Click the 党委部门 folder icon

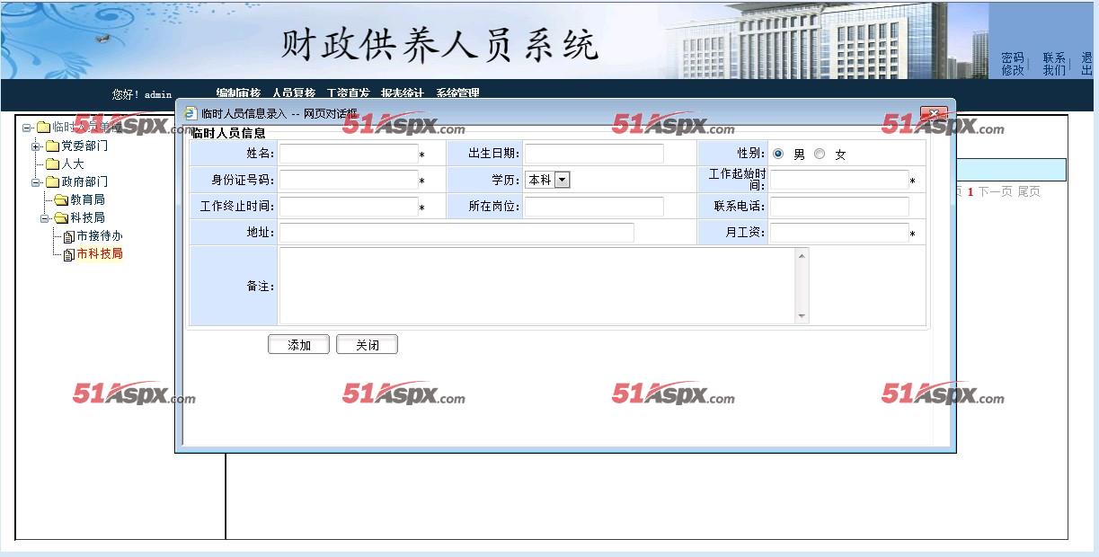pyautogui.click(x=52, y=146)
